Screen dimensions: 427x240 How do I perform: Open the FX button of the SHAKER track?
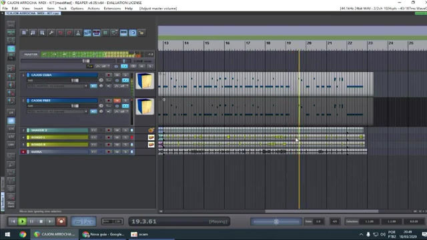pyautogui.click(x=93, y=130)
